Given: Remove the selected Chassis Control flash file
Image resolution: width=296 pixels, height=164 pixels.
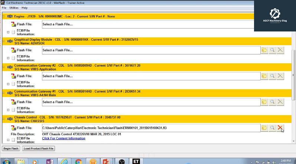Looking at the screenshot, I should [x=280, y=128].
